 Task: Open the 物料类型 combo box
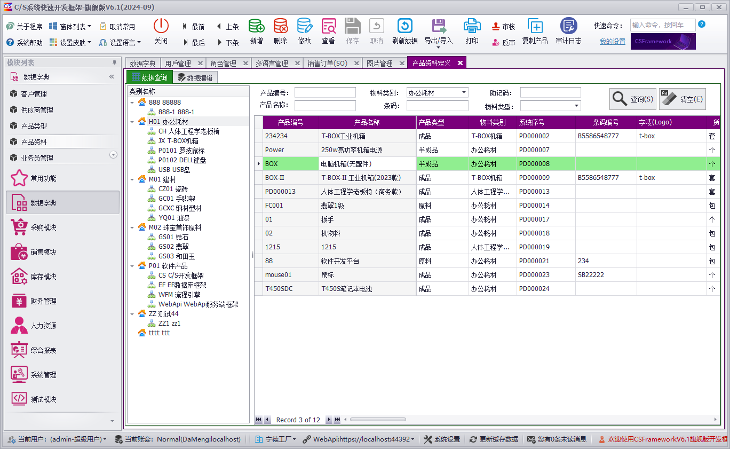[x=576, y=106]
